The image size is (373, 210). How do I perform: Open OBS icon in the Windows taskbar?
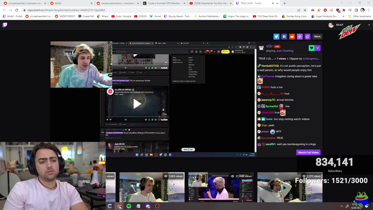(157, 206)
